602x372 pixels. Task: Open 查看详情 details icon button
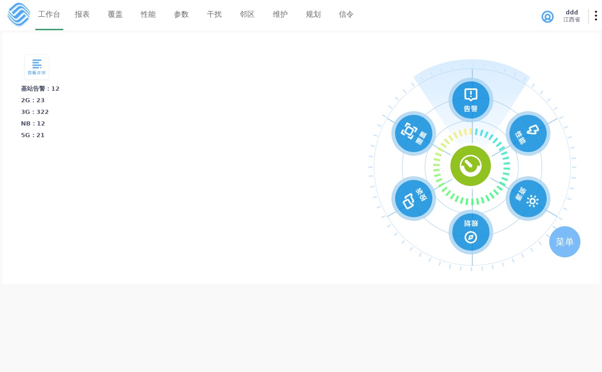click(37, 67)
